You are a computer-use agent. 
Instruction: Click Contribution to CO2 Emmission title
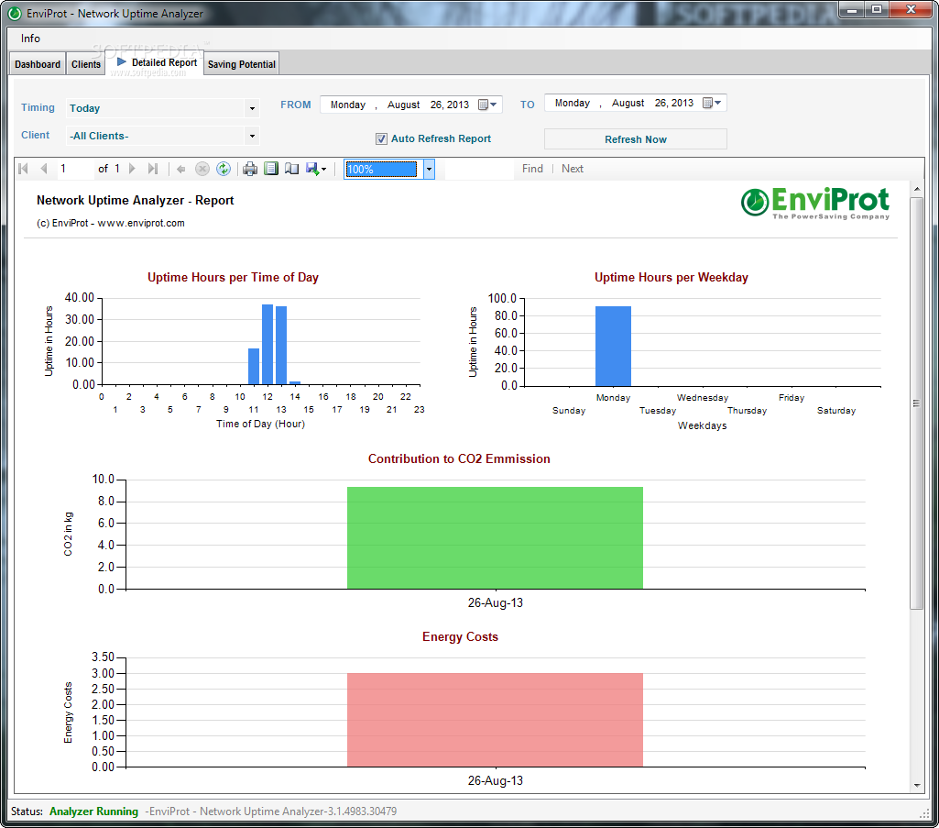(459, 458)
